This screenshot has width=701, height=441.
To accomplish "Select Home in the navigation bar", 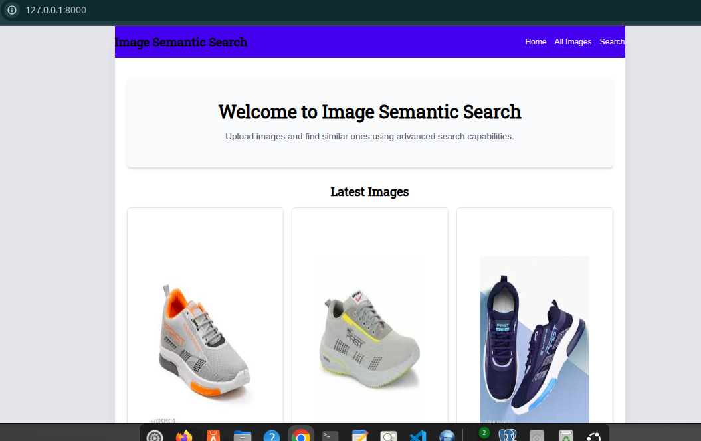I will (x=536, y=41).
